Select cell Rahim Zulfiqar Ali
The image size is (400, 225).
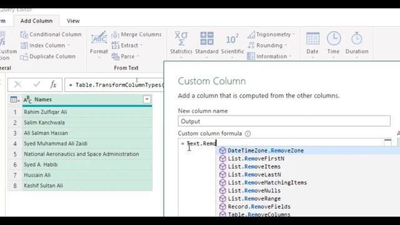point(87,112)
